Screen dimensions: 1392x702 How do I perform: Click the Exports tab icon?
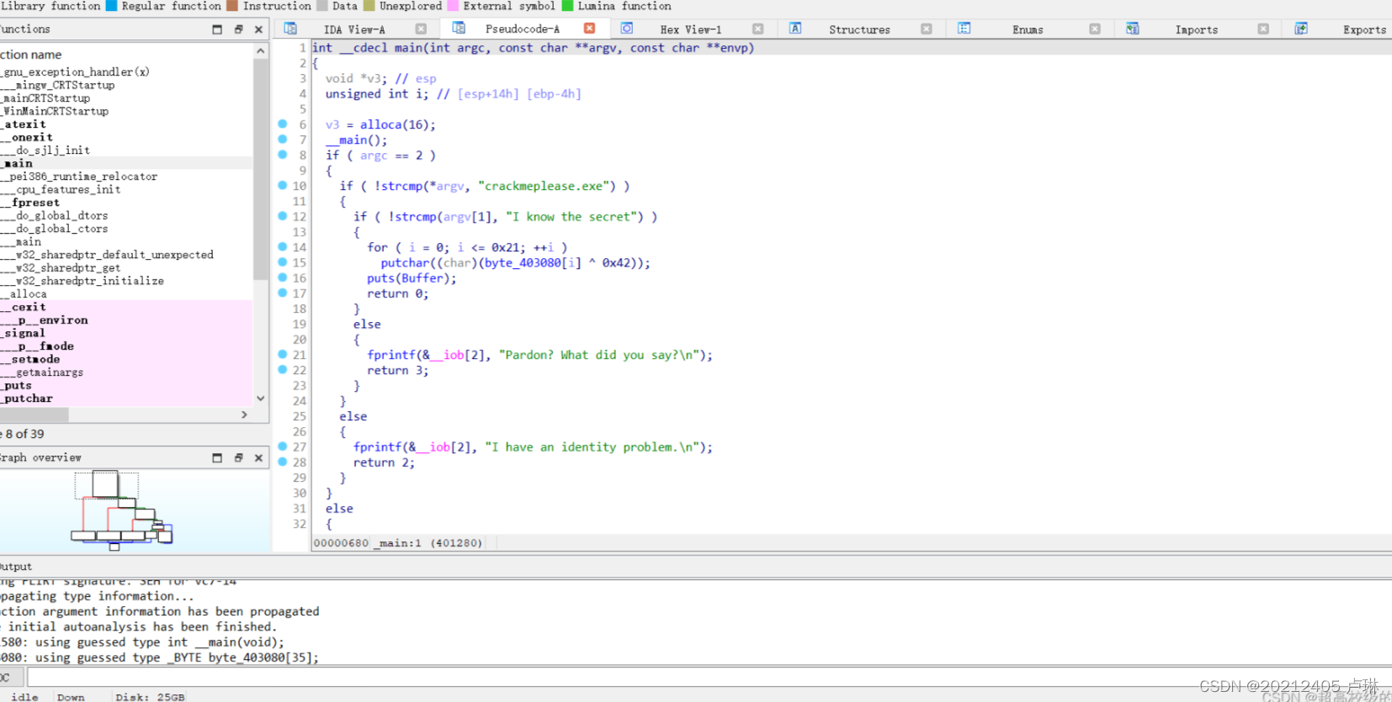coord(1301,29)
